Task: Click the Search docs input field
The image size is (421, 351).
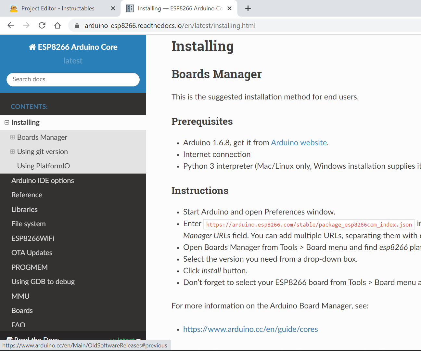Action: point(73,80)
